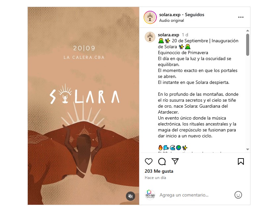Click the Solara video poster
This screenshot has width=266, height=214.
[x=84, y=106]
